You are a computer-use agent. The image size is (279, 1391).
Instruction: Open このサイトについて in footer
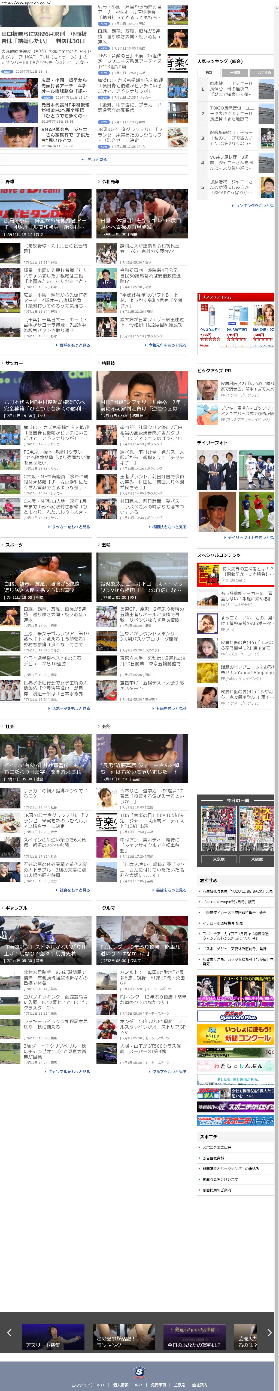[88, 1384]
